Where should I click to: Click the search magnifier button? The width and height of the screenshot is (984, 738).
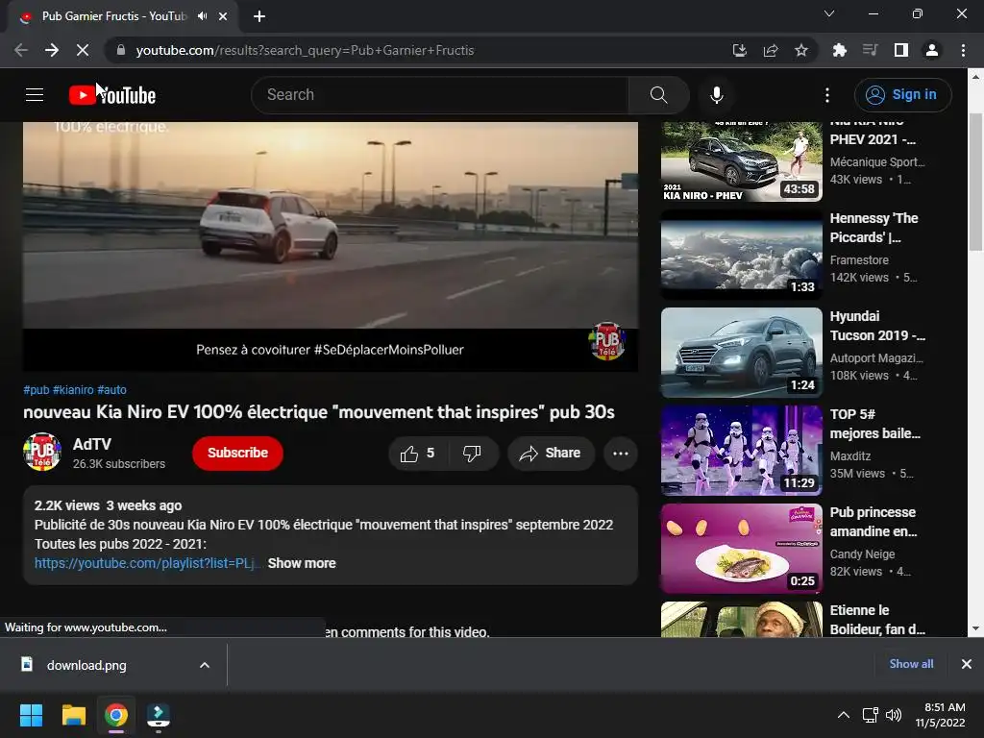(x=658, y=95)
